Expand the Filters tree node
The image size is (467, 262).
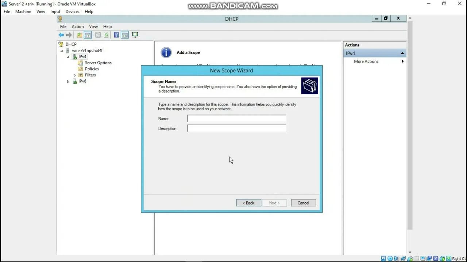coord(74,75)
